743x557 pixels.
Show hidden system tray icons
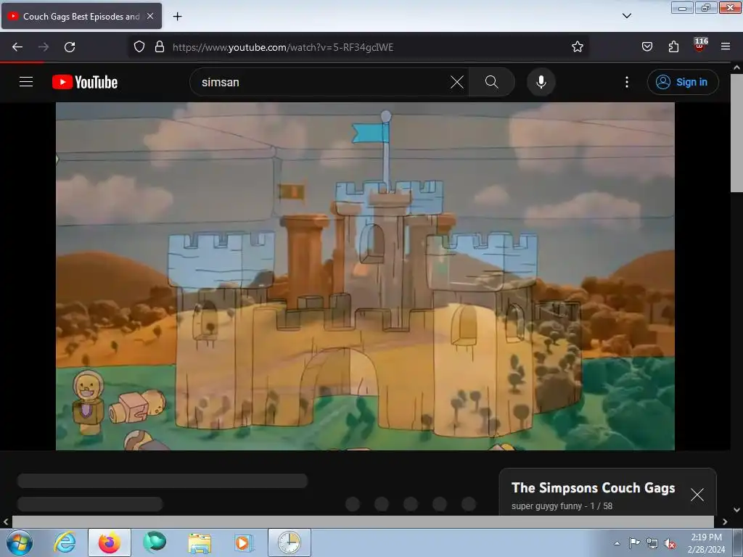pyautogui.click(x=617, y=543)
